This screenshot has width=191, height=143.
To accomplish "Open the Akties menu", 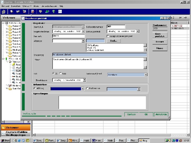I will [36, 6].
